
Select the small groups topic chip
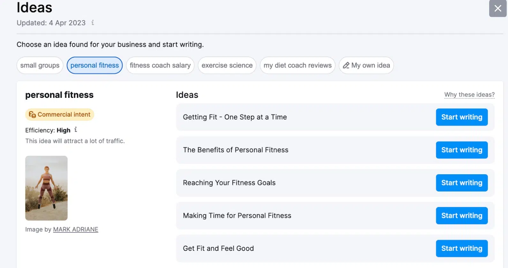[x=40, y=66]
